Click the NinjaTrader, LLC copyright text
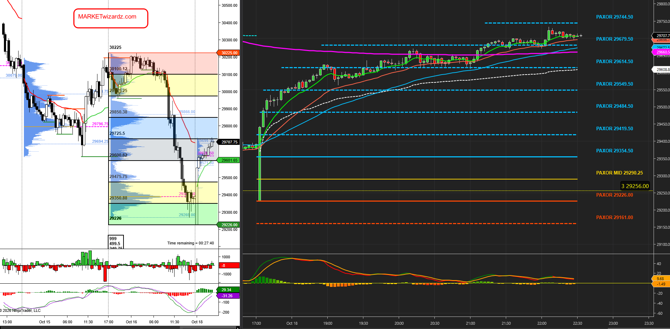The width and height of the screenshot is (670, 329). click(x=20, y=310)
